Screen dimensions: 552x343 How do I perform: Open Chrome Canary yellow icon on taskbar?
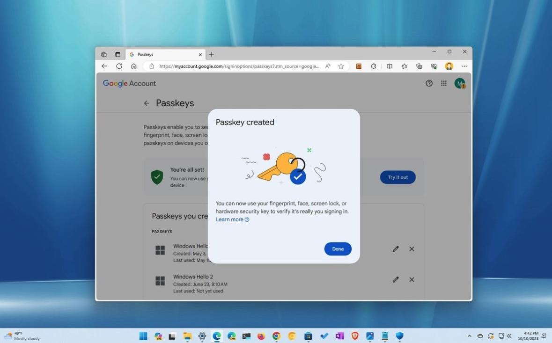pos(292,336)
